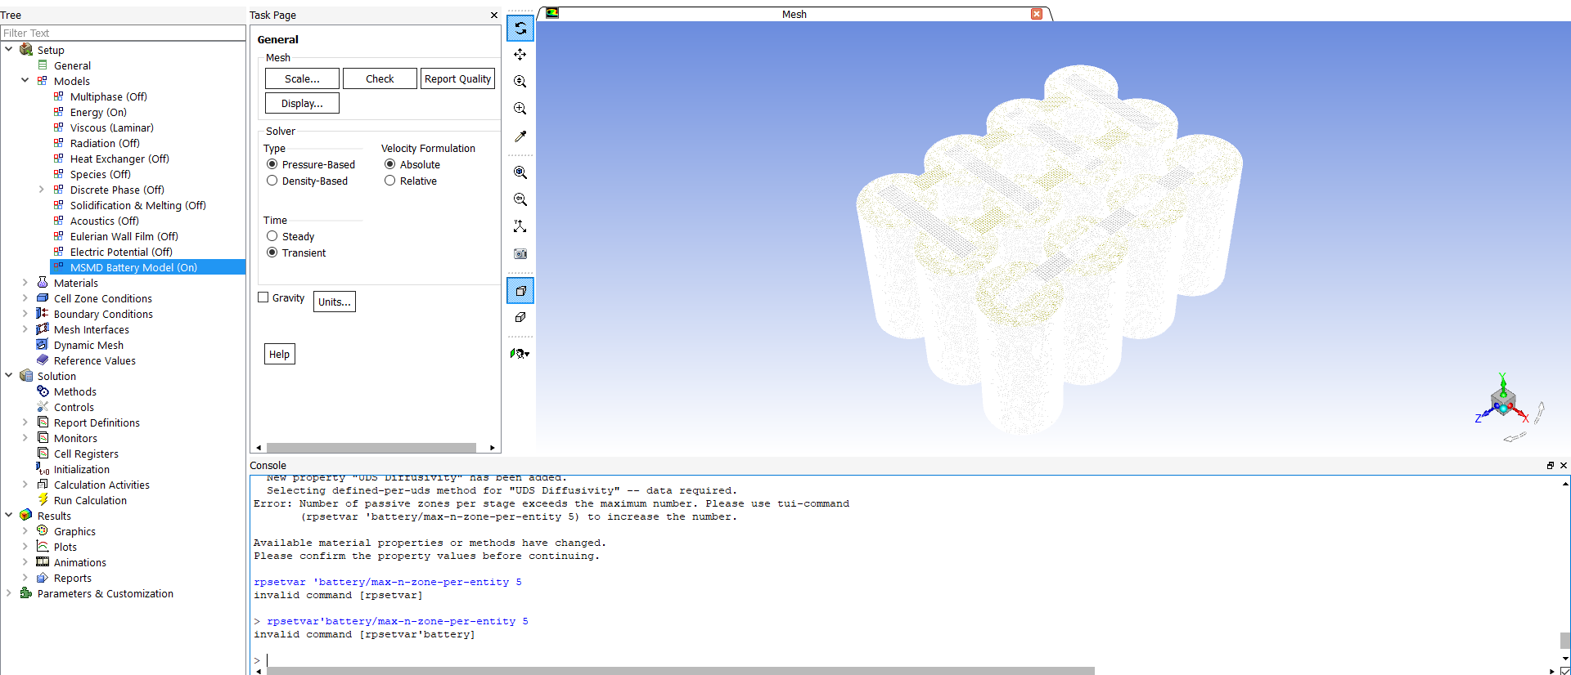The height and width of the screenshot is (675, 1571).
Task: Click the Report Quality button
Action: pos(457,79)
